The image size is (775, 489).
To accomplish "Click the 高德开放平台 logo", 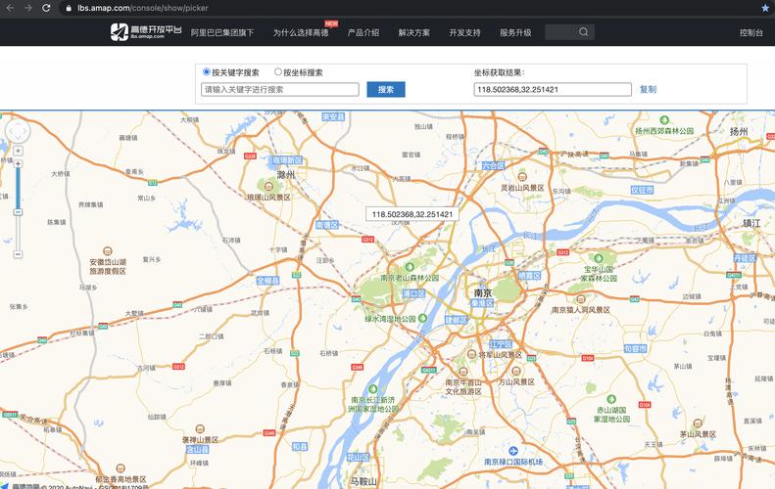I will click(x=146, y=32).
